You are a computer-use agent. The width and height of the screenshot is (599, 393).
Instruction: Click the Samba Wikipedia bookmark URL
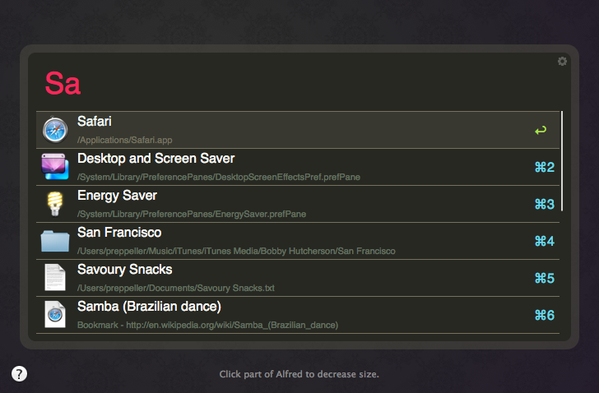pos(207,325)
